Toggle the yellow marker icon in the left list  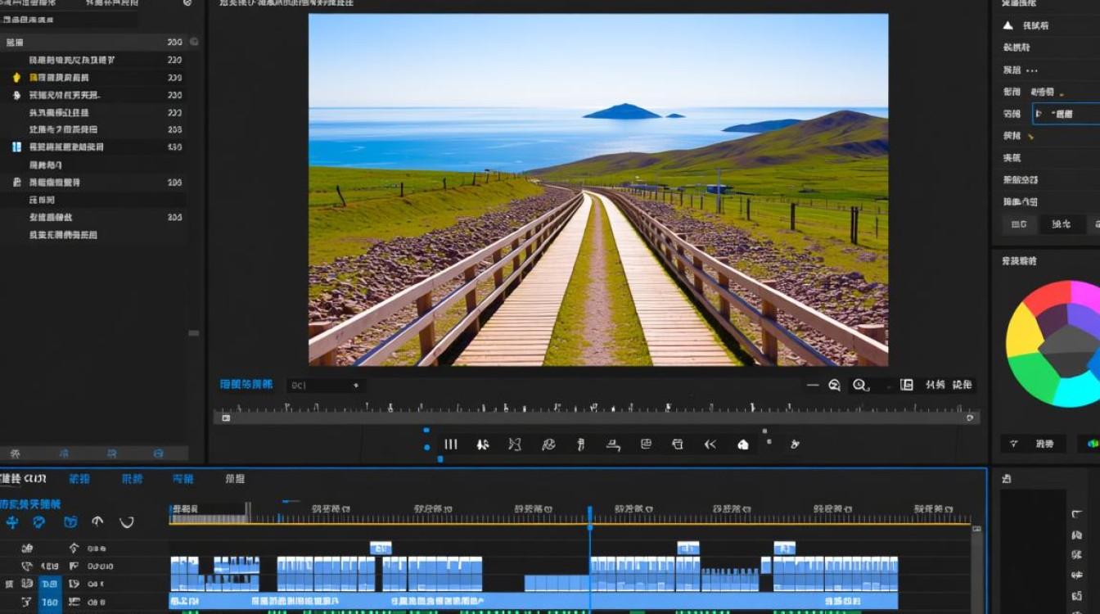pyautogui.click(x=16, y=78)
